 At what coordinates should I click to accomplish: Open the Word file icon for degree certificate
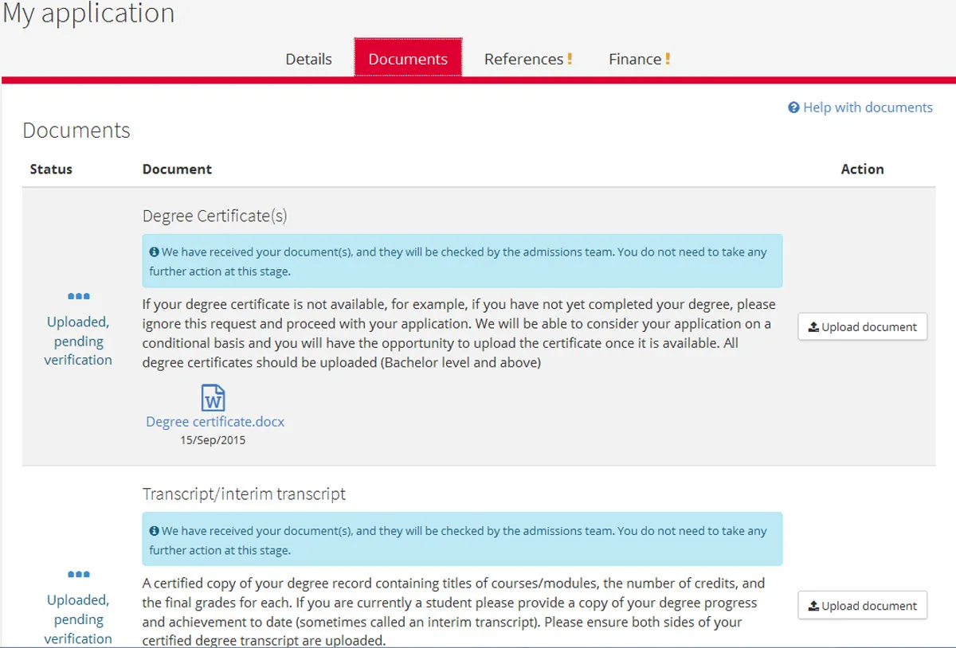[x=214, y=397]
